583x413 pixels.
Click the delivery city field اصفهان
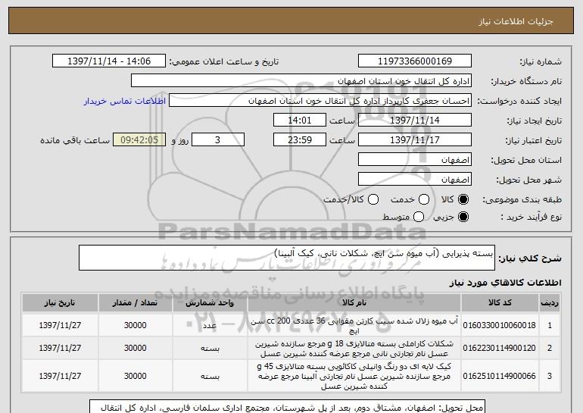(415, 180)
